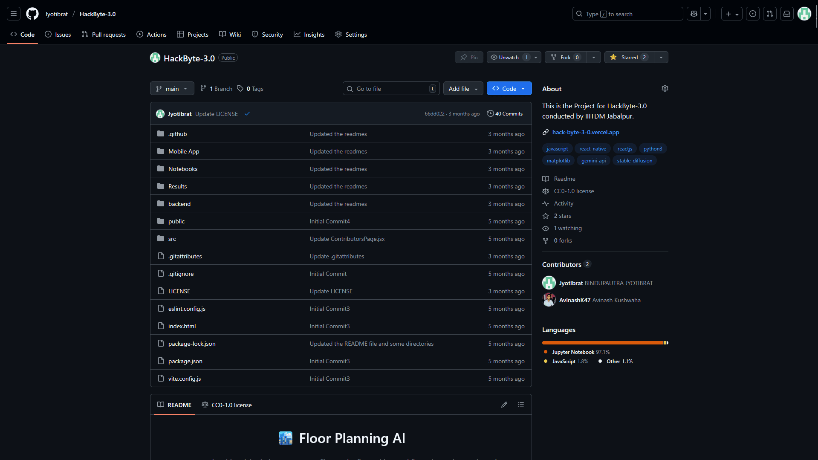Open the pull requests icon in header

coord(770,14)
